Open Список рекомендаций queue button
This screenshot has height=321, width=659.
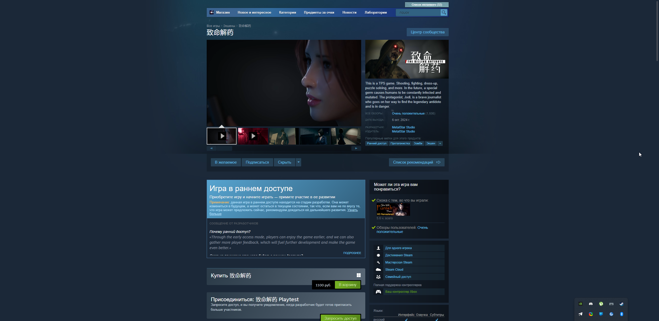417,162
